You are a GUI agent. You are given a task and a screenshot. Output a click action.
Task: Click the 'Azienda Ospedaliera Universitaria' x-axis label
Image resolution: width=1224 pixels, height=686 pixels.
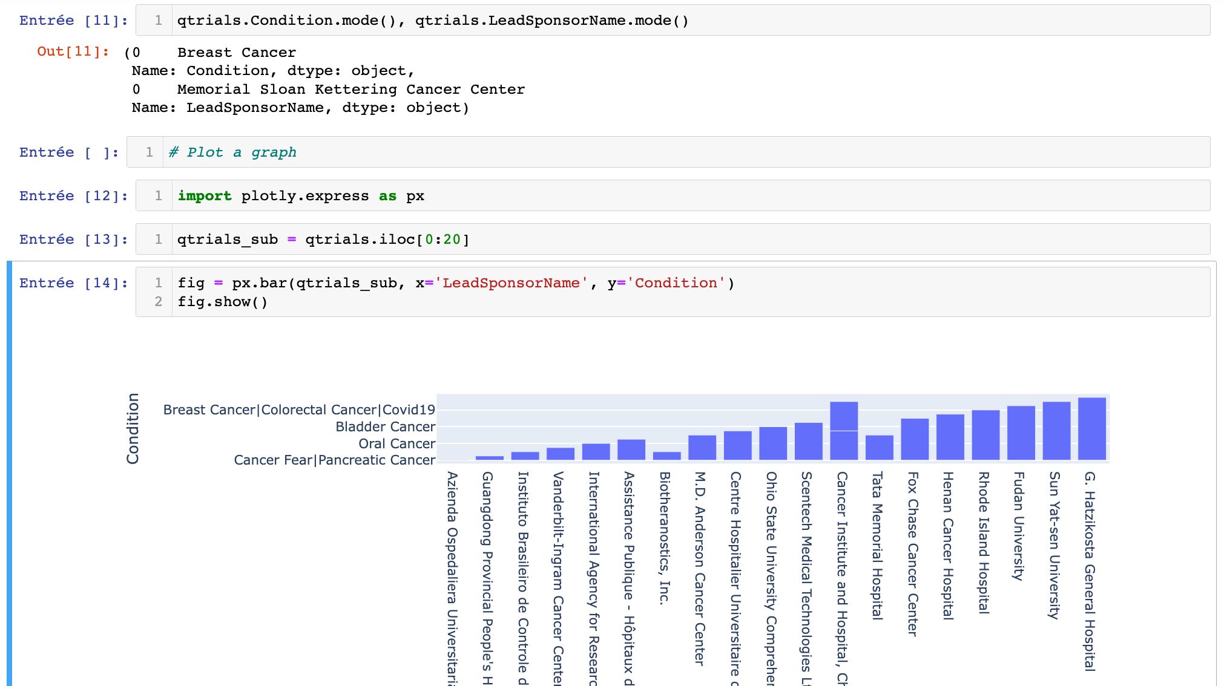pyautogui.click(x=453, y=578)
